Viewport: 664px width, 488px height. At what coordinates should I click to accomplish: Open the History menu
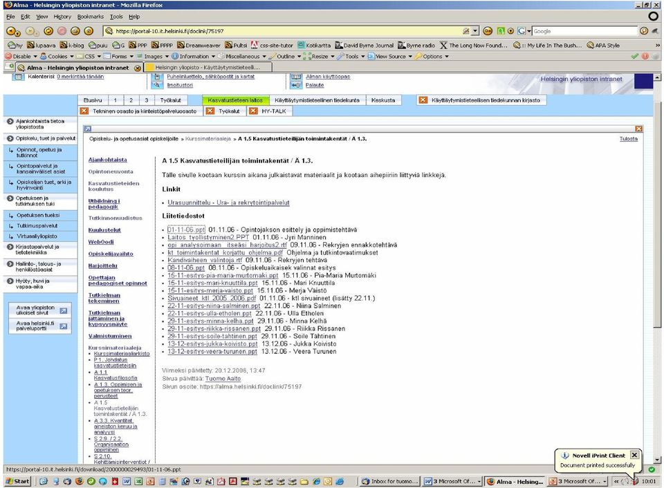62,17
